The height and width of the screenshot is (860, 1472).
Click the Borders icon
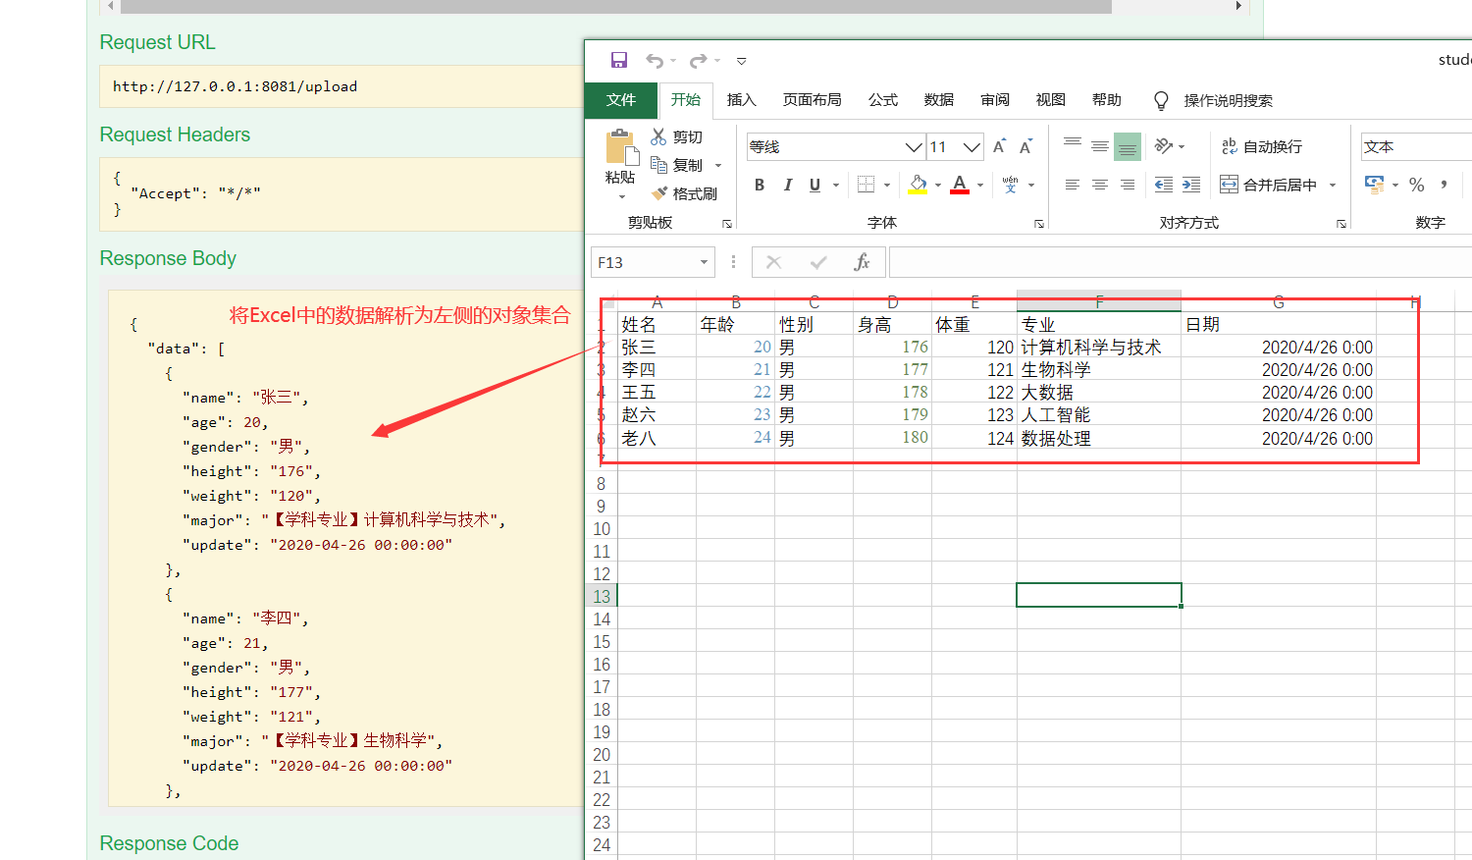(x=866, y=185)
